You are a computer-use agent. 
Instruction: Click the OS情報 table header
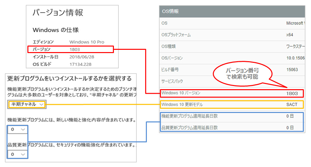[x=232, y=11]
